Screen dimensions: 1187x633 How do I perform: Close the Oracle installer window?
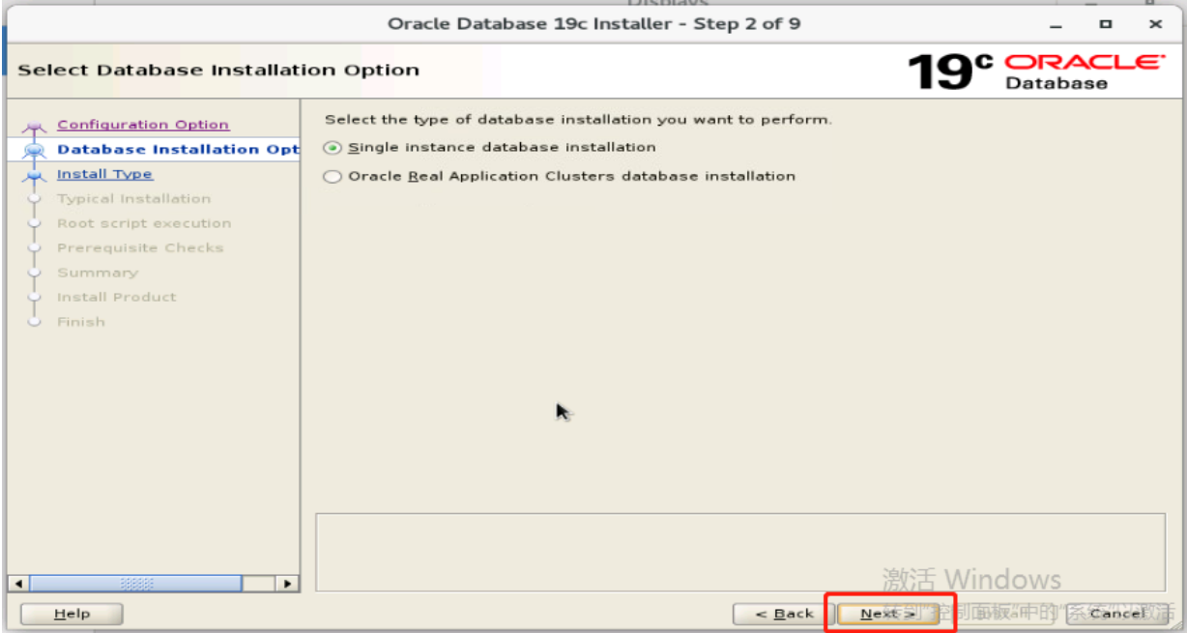[x=1155, y=23]
